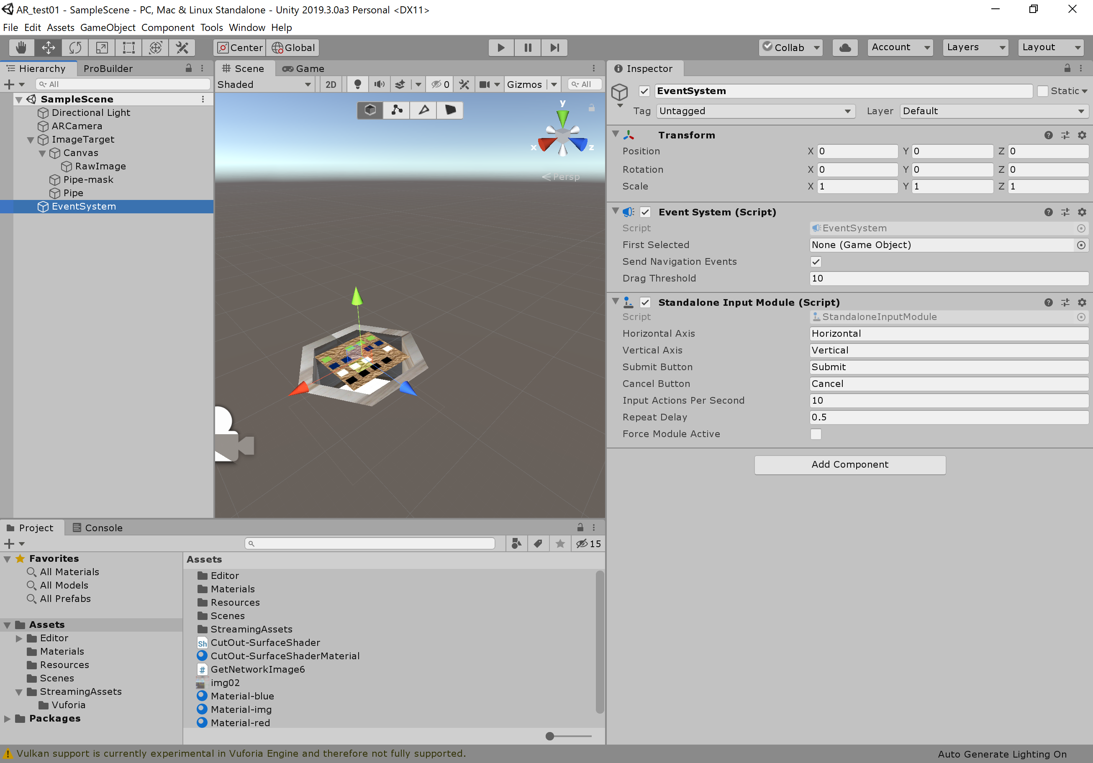
Task: Select the Hand tool in toolbar
Action: pos(21,48)
